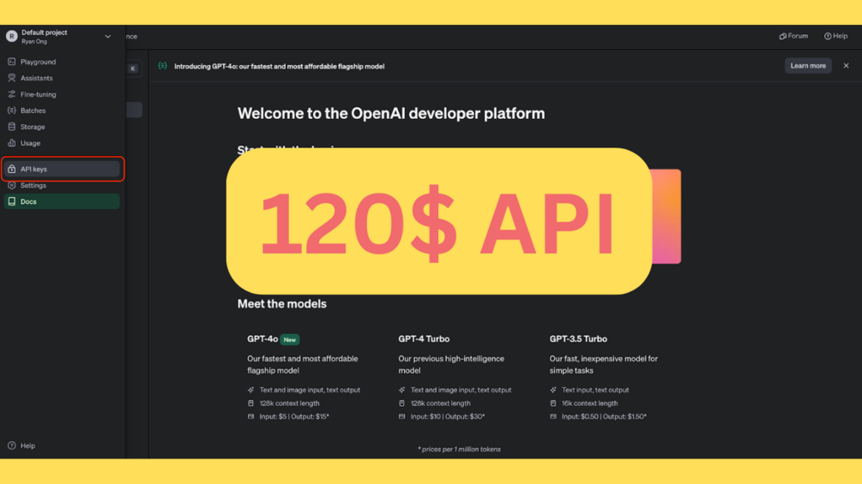Click the Forum icon in the top bar
This screenshot has height=484, width=862.
(x=783, y=36)
